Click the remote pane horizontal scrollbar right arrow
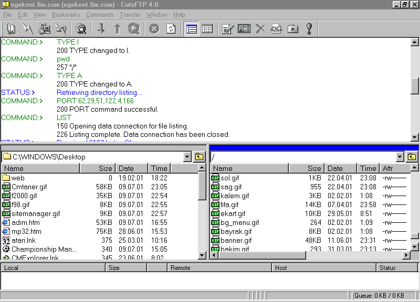The width and height of the screenshot is (420, 302). 406,255
